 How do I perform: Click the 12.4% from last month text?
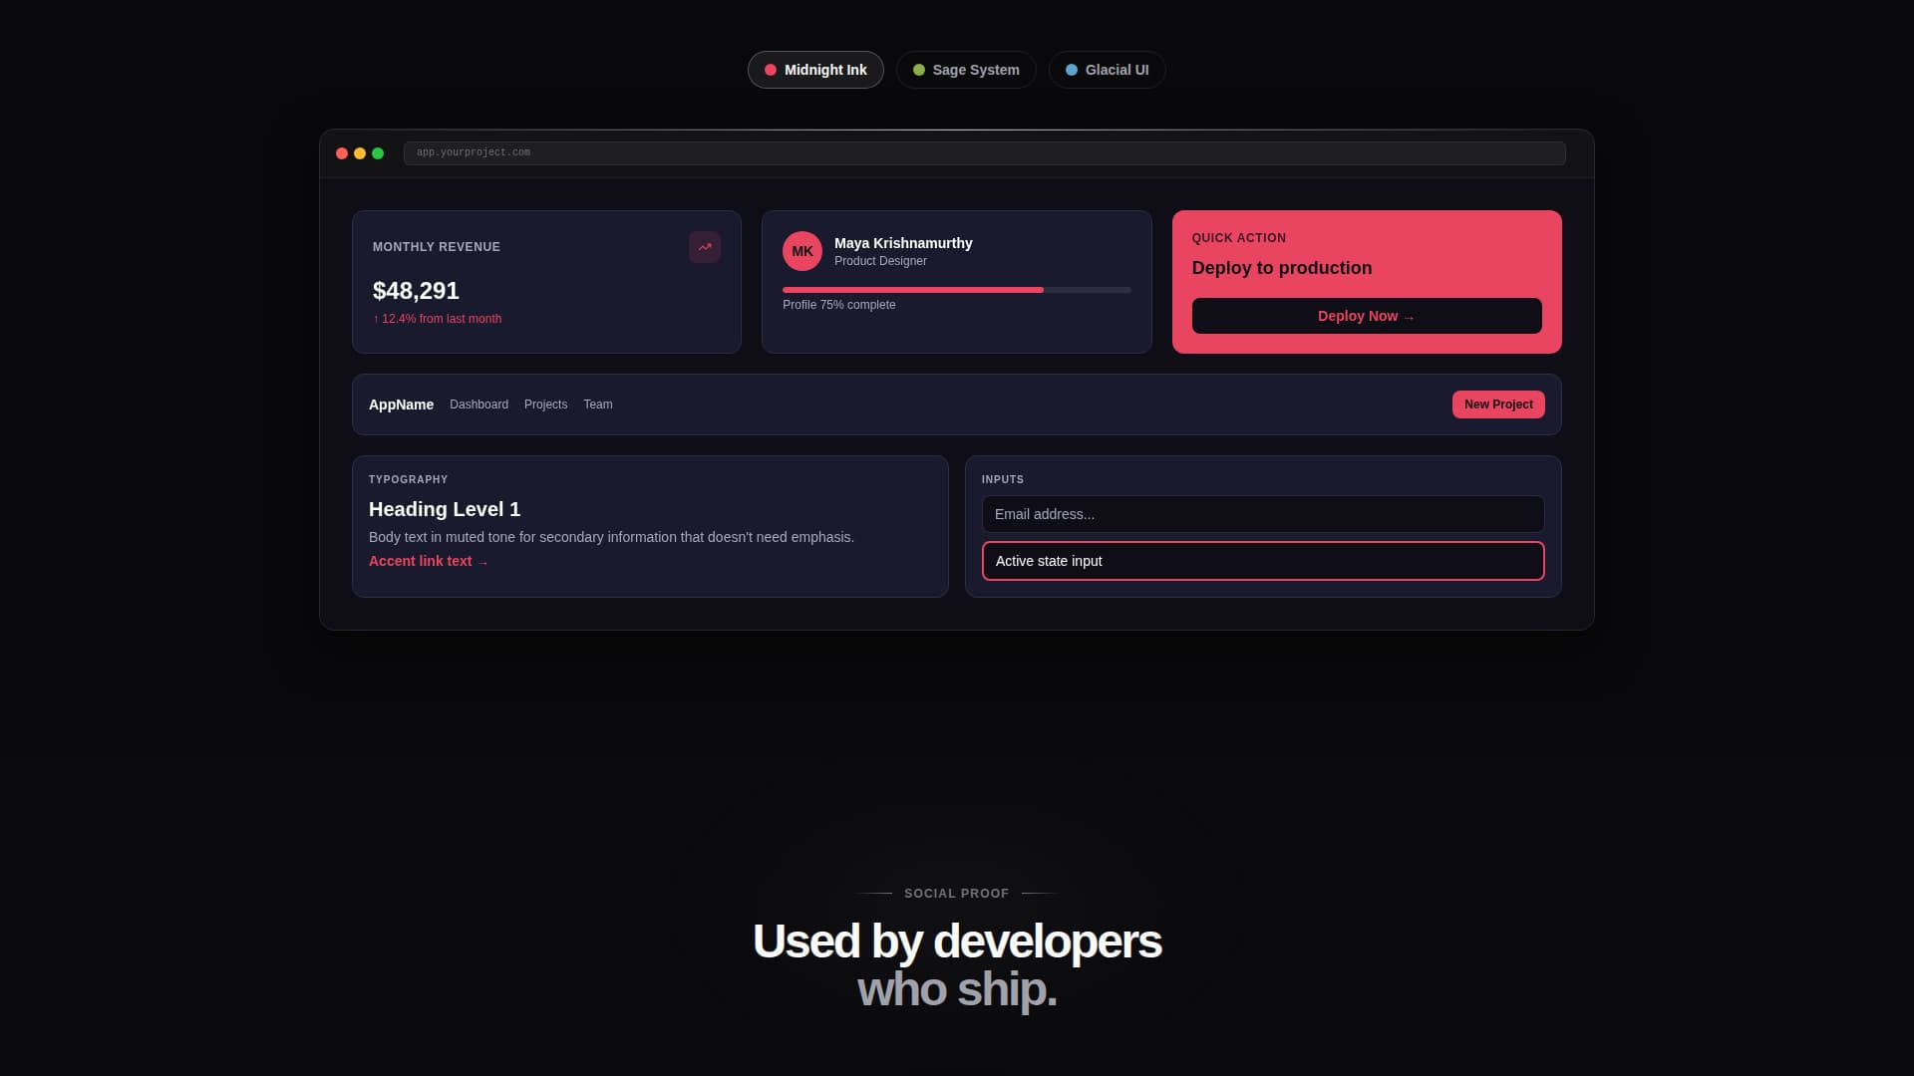pos(437,319)
